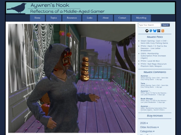Expand the Older Archives dropdown

pyautogui.click(x=149, y=127)
